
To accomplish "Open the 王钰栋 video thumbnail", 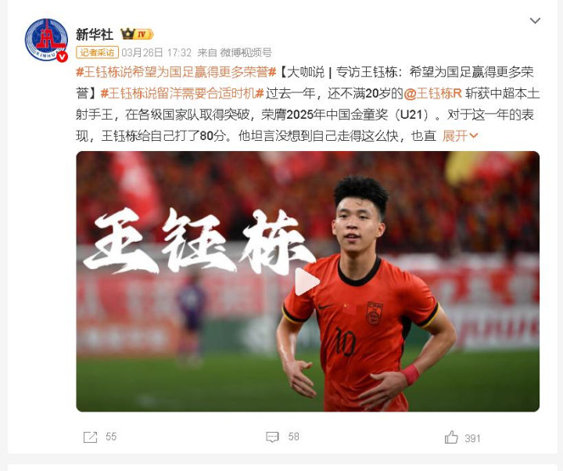I will coord(308,282).
